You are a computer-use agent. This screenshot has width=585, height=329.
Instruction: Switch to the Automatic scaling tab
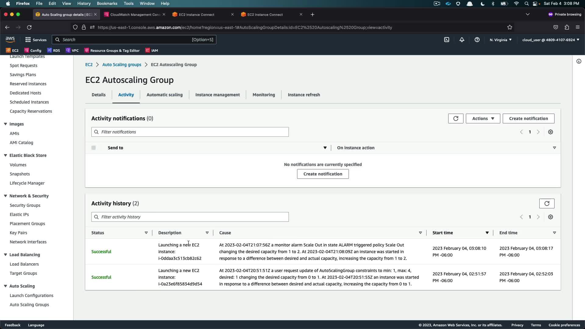(x=165, y=95)
